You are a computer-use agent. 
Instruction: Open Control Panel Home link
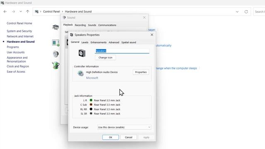[19, 23]
